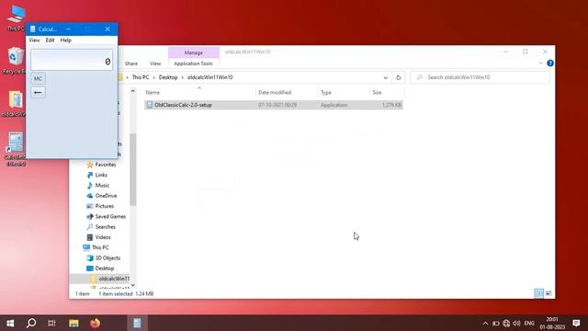This screenshot has height=331, width=588.
Task: Switch to large icons view layout
Action: coord(548,293)
